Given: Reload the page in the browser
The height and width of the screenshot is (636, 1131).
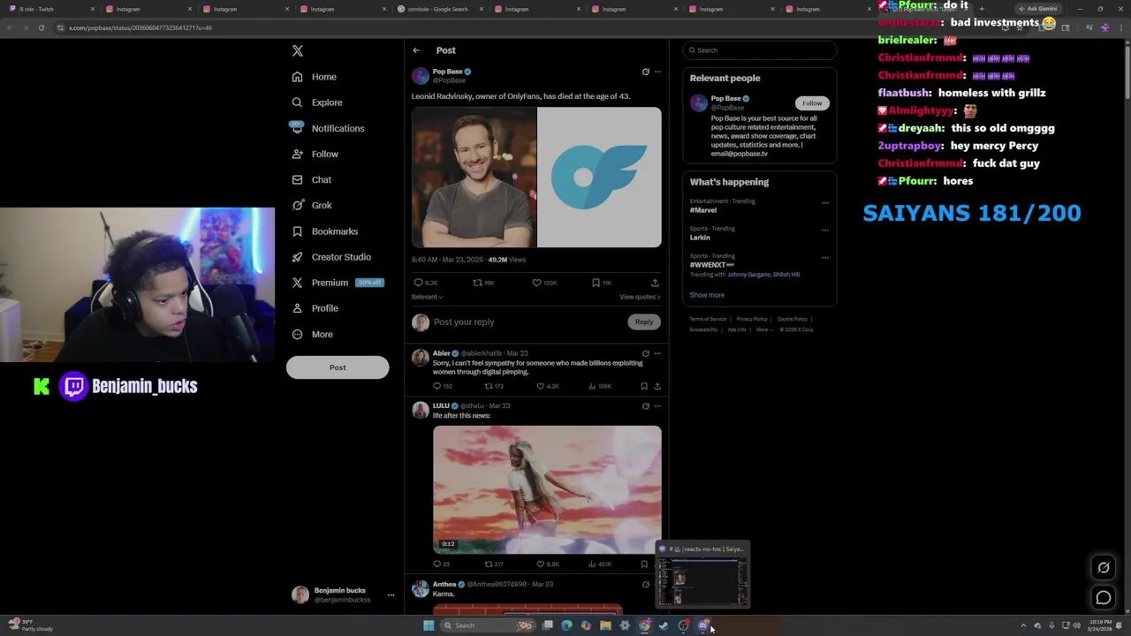Looking at the screenshot, I should pos(41,27).
